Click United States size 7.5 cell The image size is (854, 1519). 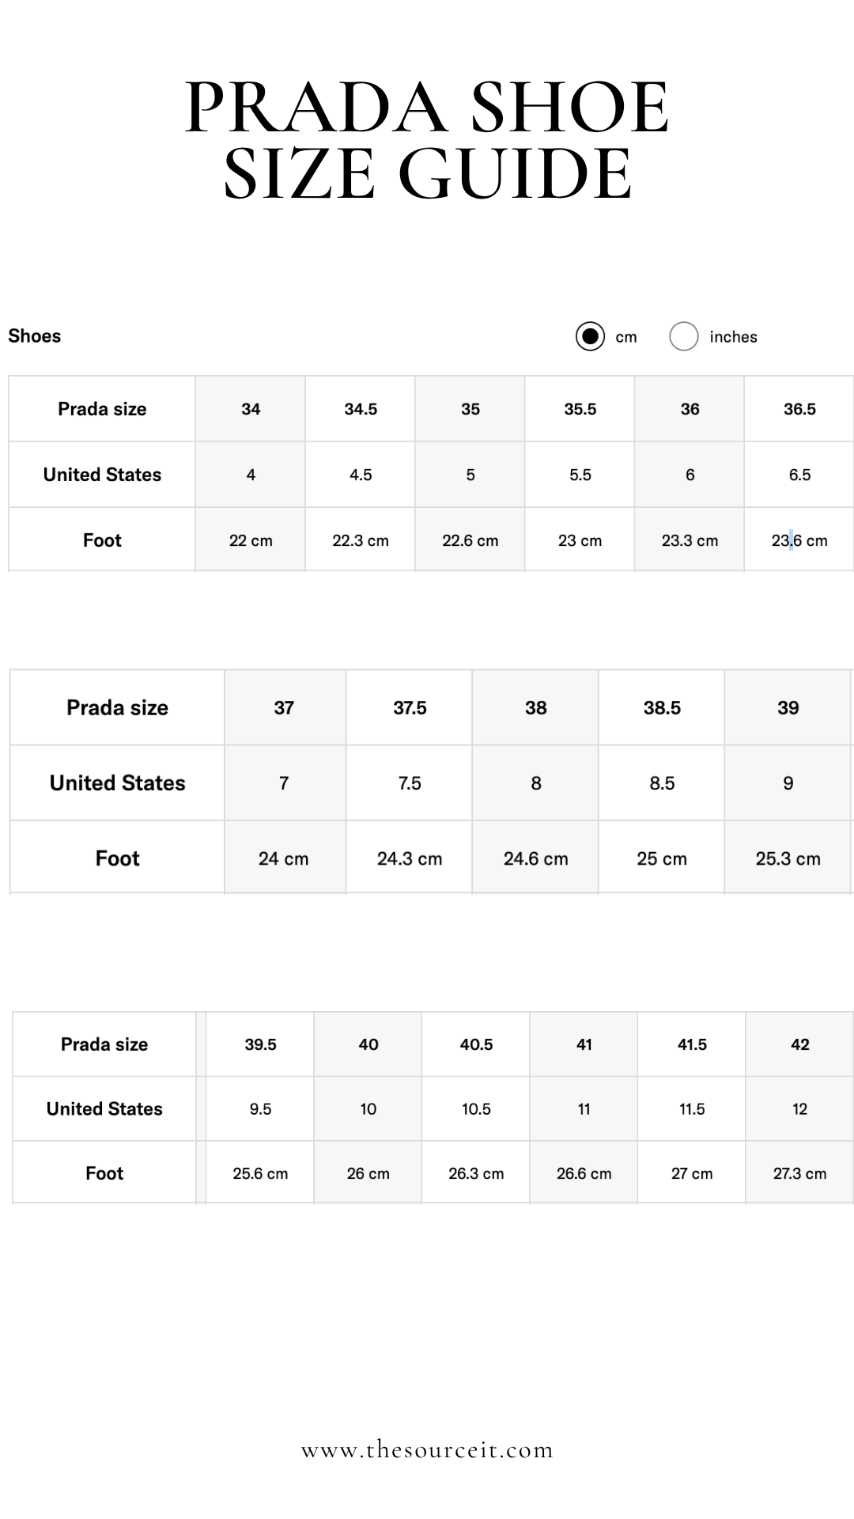pyautogui.click(x=410, y=783)
